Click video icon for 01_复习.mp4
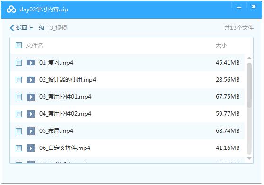This screenshot has height=185, width=264. tap(31, 63)
